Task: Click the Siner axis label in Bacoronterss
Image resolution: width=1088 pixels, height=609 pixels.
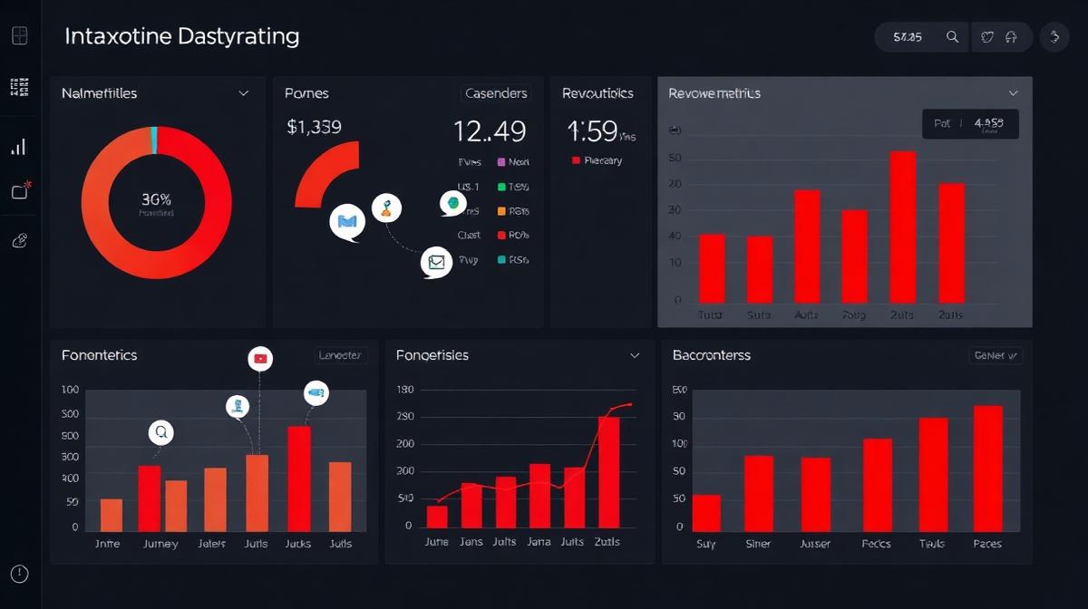Action: [x=758, y=544]
